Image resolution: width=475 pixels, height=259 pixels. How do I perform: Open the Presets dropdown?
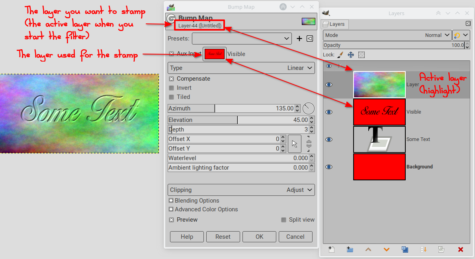(x=242, y=39)
